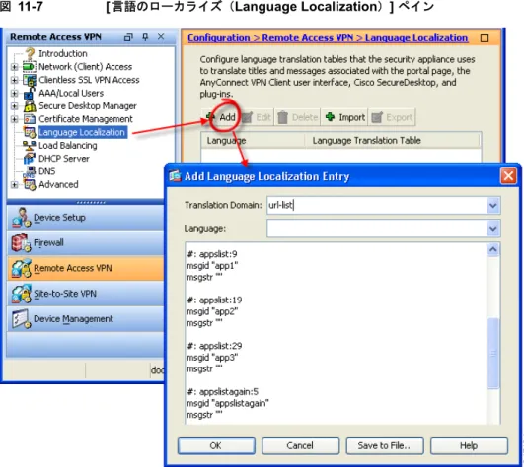This screenshot has height=467, width=524.
Task: Click the Add Language Localization Entry dialog icon
Action: pyautogui.click(x=175, y=175)
